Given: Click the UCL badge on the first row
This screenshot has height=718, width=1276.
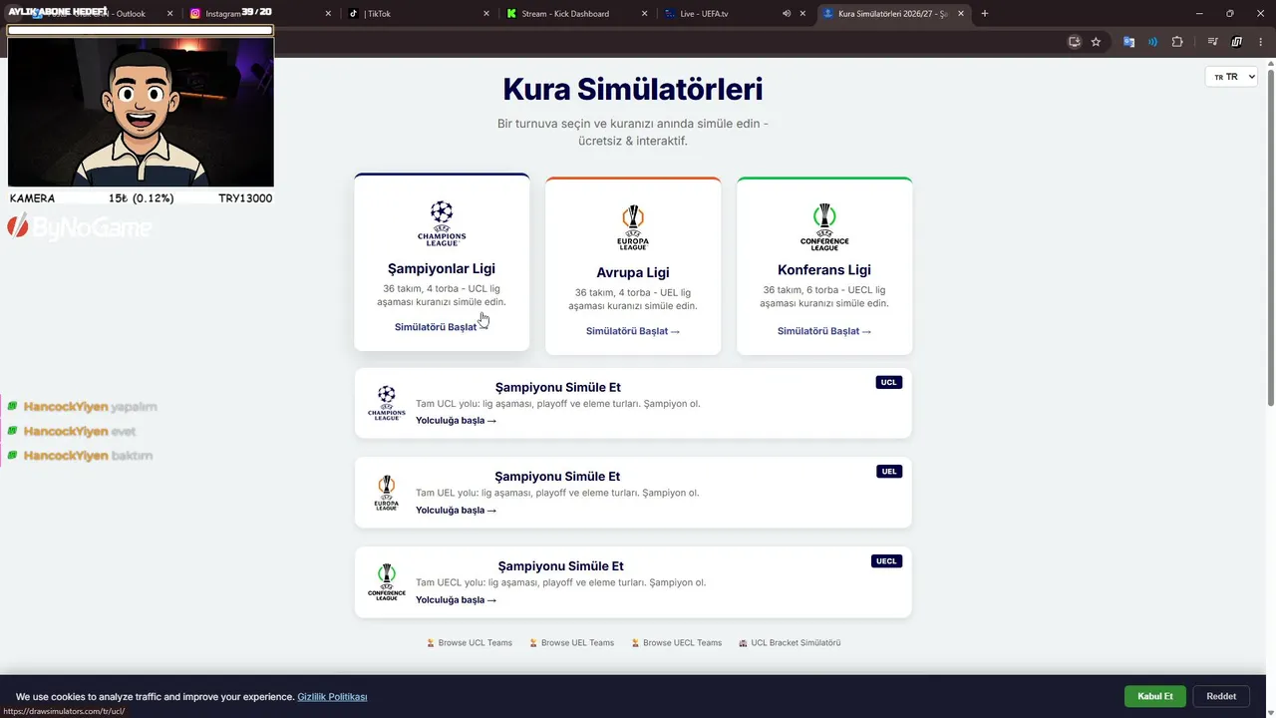Looking at the screenshot, I should click(889, 382).
